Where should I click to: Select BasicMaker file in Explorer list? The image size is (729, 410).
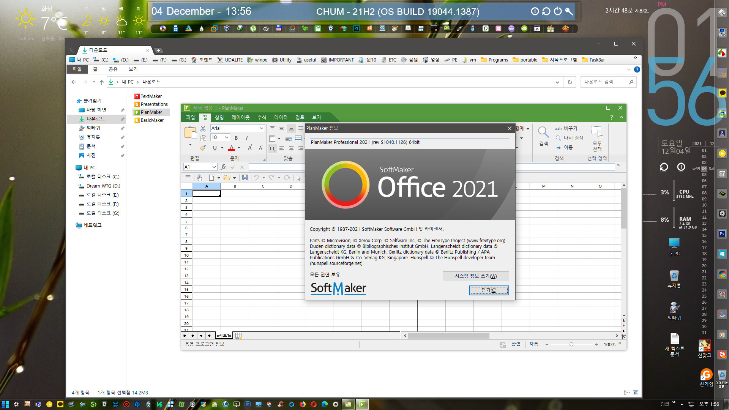149,120
